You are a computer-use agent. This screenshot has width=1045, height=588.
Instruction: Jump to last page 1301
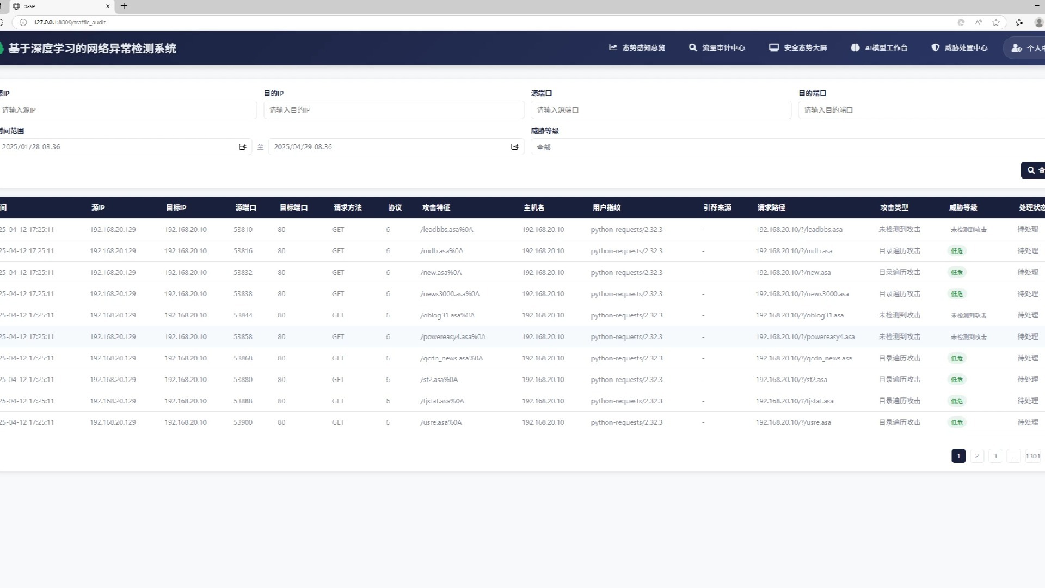[x=1032, y=456]
